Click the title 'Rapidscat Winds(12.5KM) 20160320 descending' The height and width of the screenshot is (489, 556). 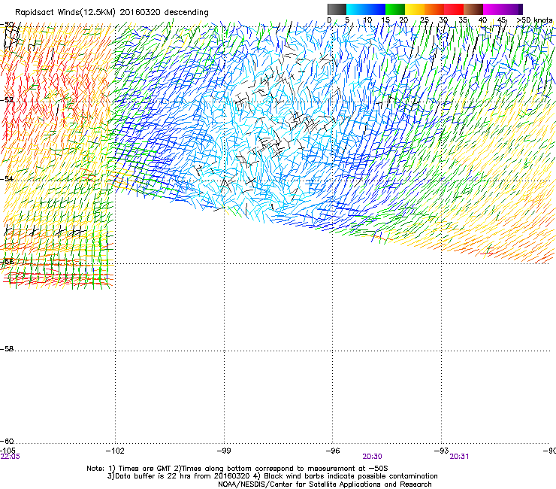click(112, 13)
